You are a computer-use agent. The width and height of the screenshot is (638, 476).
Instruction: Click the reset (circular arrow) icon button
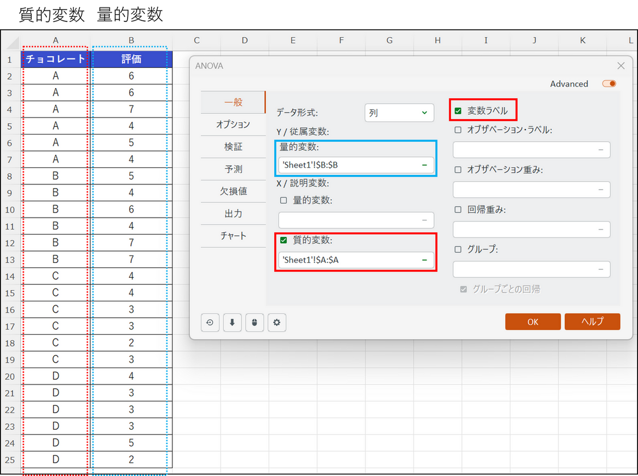(210, 322)
